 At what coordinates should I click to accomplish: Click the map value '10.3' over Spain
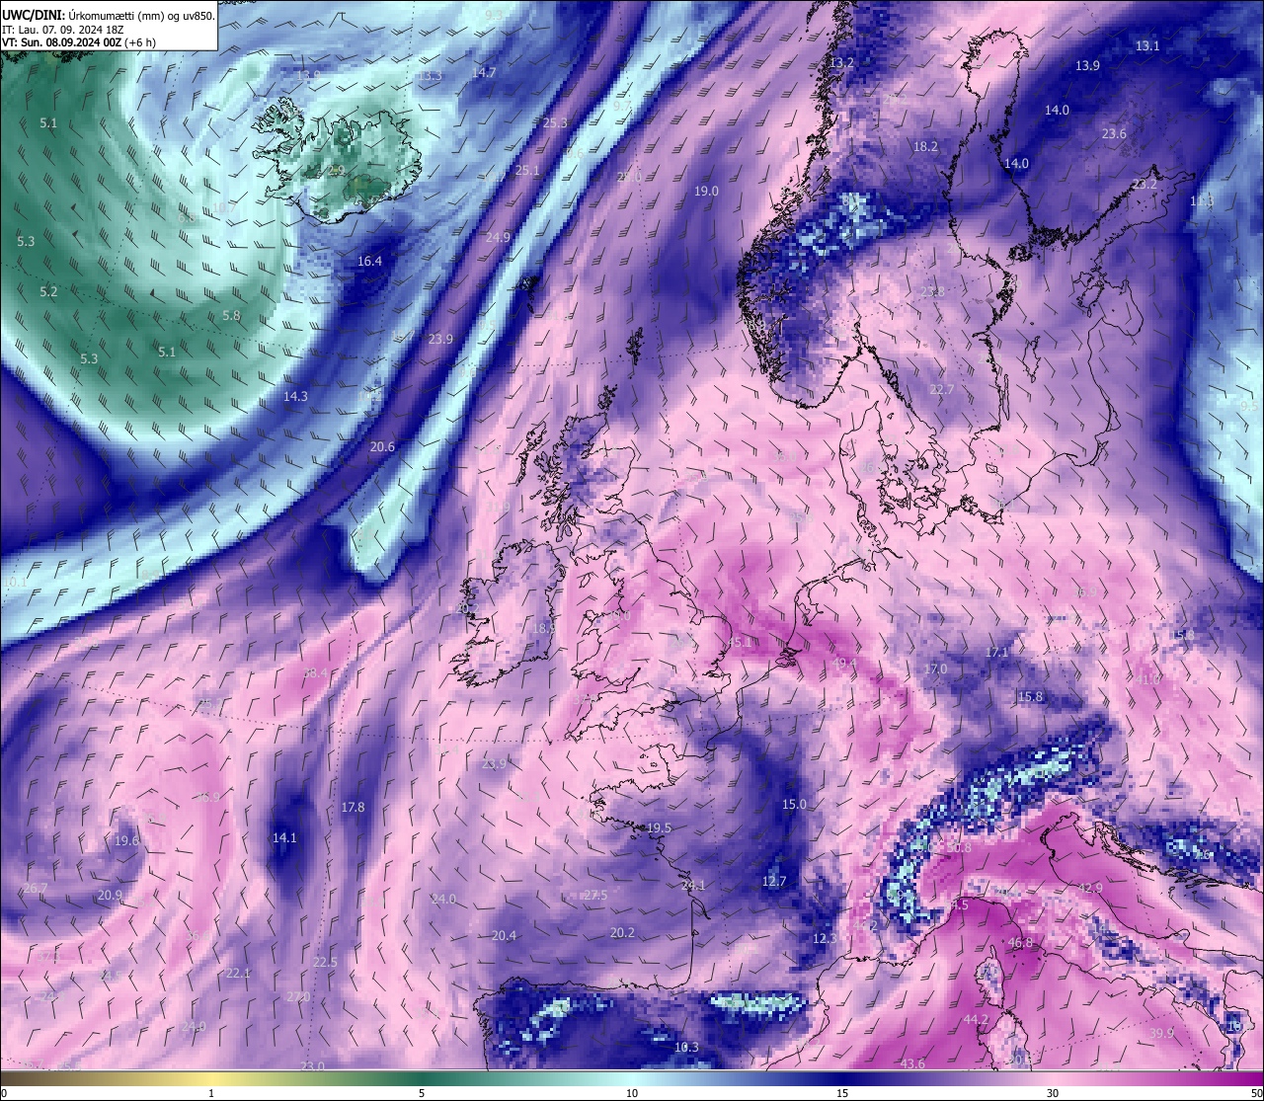686,1048
